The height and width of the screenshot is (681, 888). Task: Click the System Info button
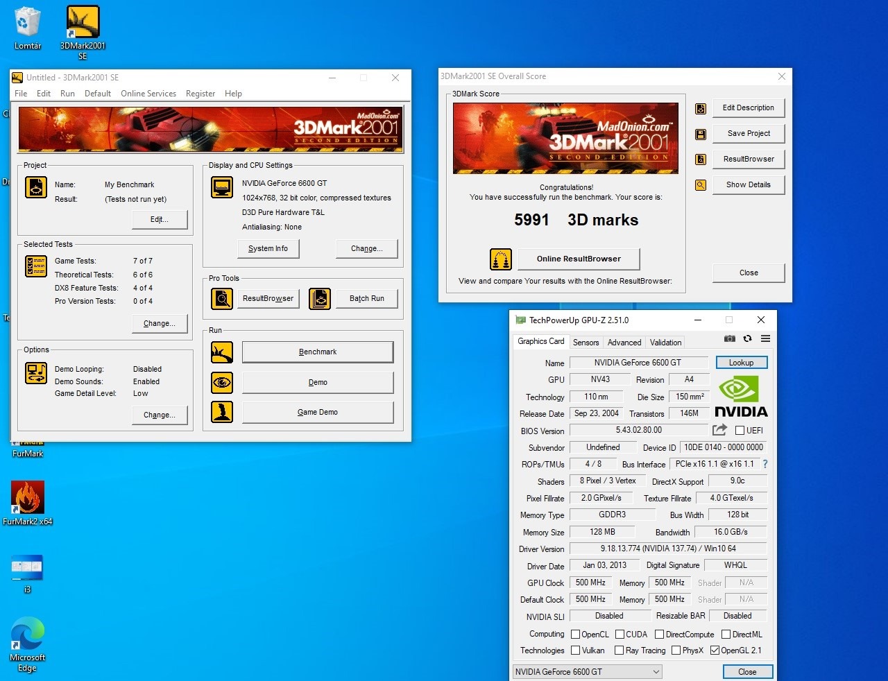click(x=268, y=248)
